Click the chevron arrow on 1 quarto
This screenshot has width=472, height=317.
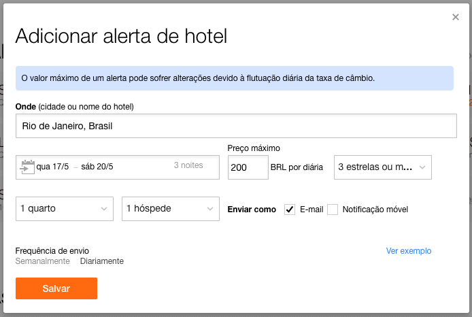coord(104,209)
